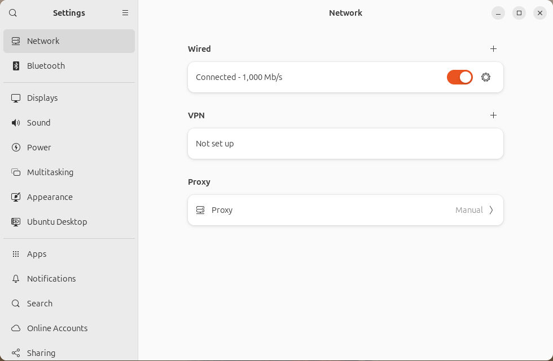Add a new VPN connection
Image resolution: width=553 pixels, height=361 pixels.
(493, 115)
